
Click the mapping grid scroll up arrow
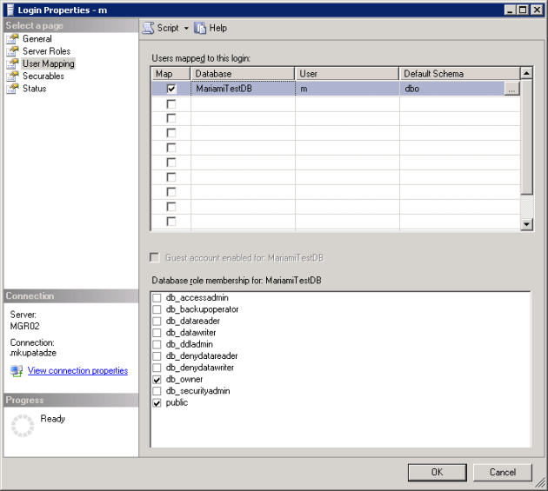[526, 73]
